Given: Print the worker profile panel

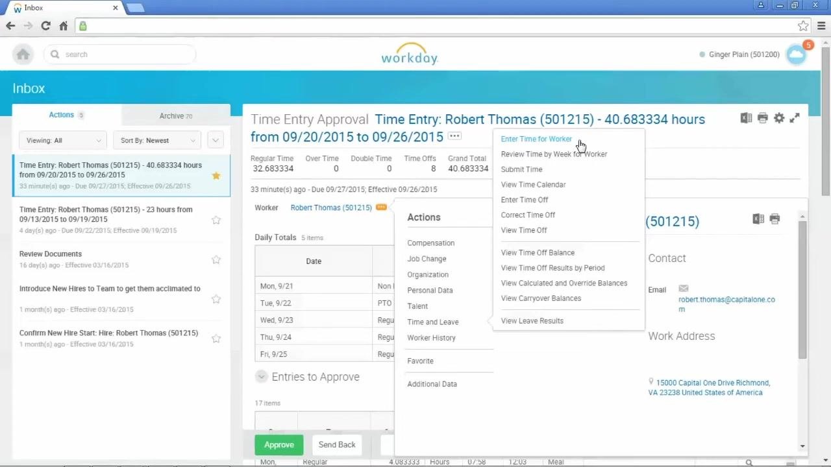Looking at the screenshot, I should click(x=775, y=219).
